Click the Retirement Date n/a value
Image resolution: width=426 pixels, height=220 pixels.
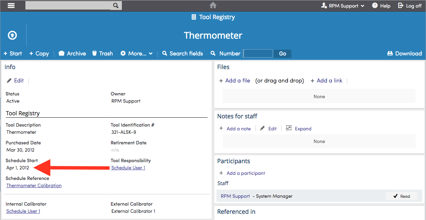click(115, 150)
